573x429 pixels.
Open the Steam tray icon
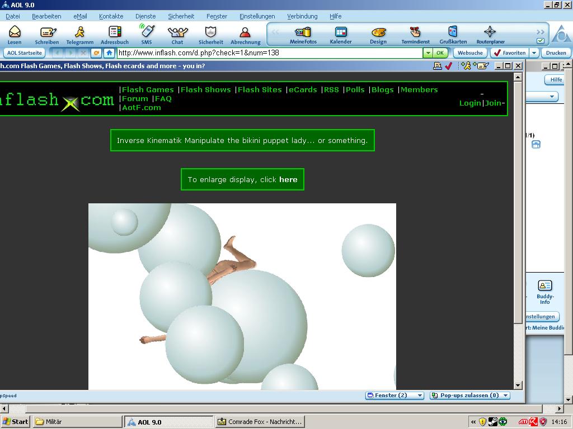[493, 422]
